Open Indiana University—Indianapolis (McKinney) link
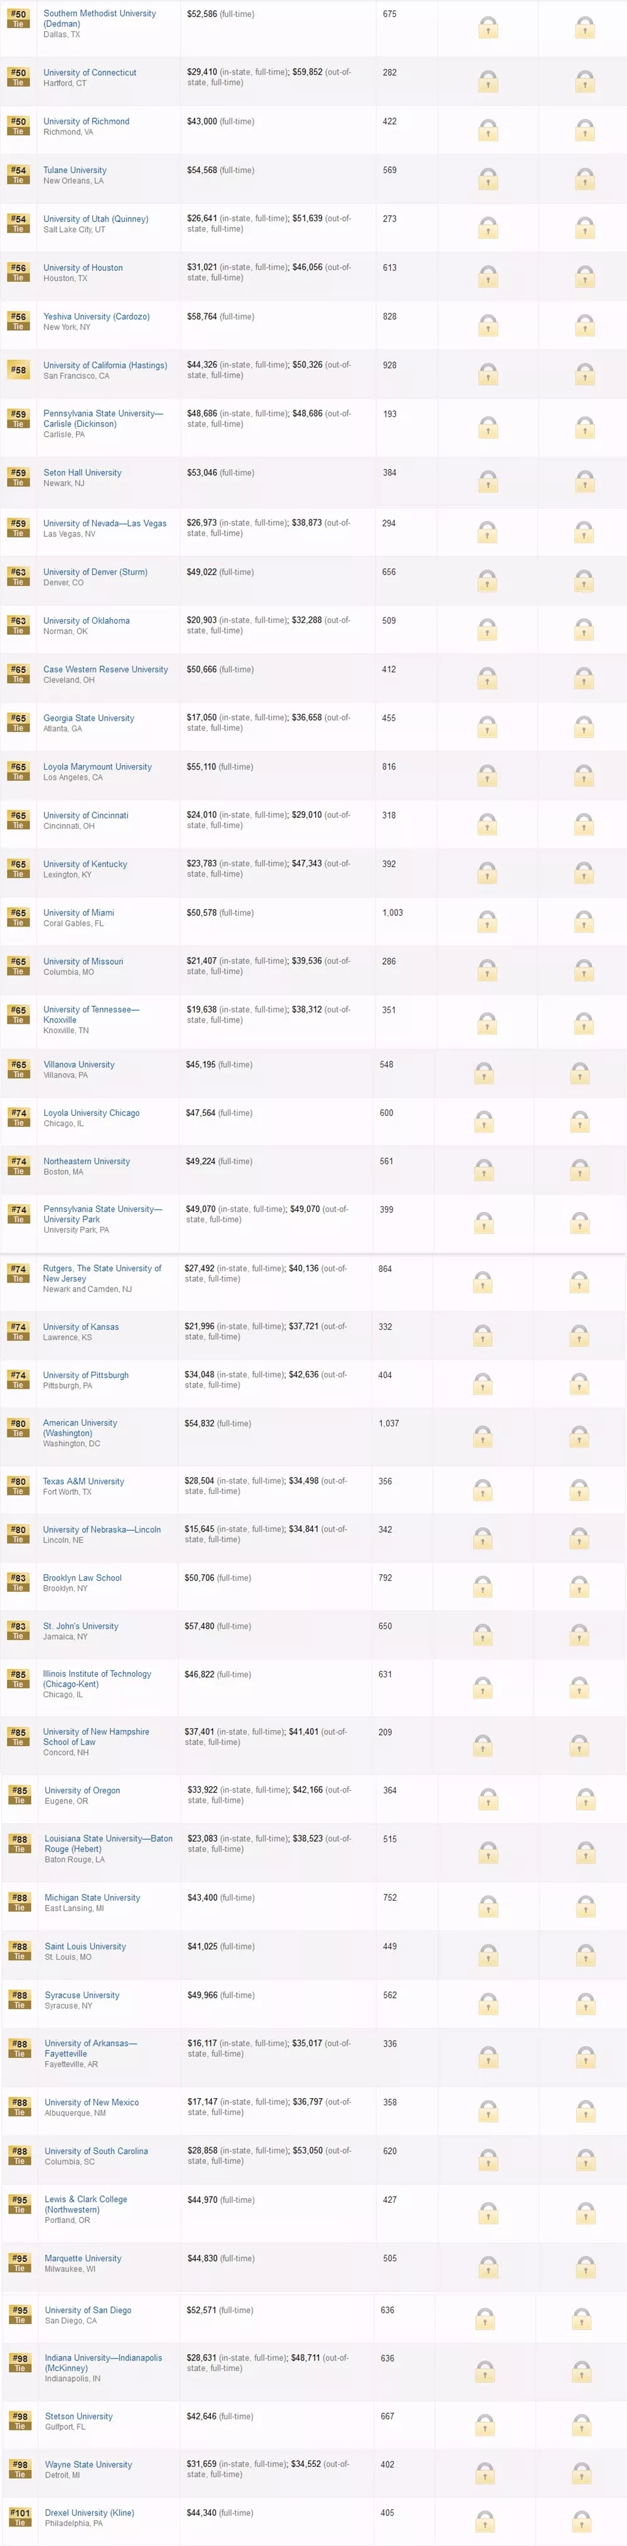This screenshot has height=2546, width=627. click(x=103, y=2363)
